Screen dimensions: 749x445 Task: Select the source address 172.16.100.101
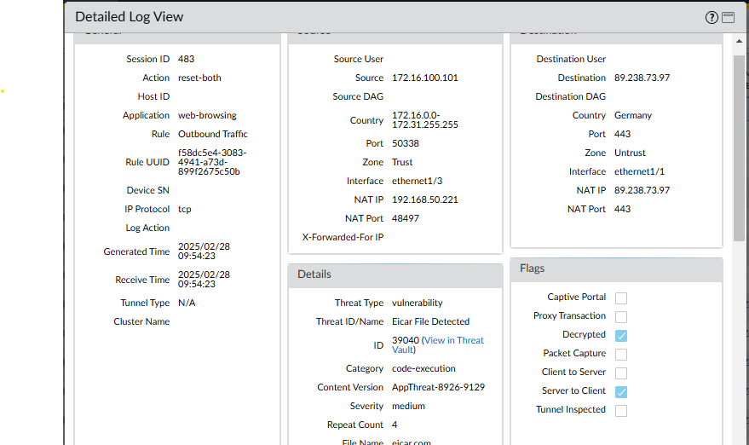point(425,78)
